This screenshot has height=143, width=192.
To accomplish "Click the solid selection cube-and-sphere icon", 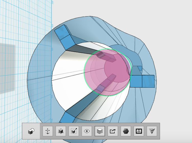I will [x=31, y=131].
